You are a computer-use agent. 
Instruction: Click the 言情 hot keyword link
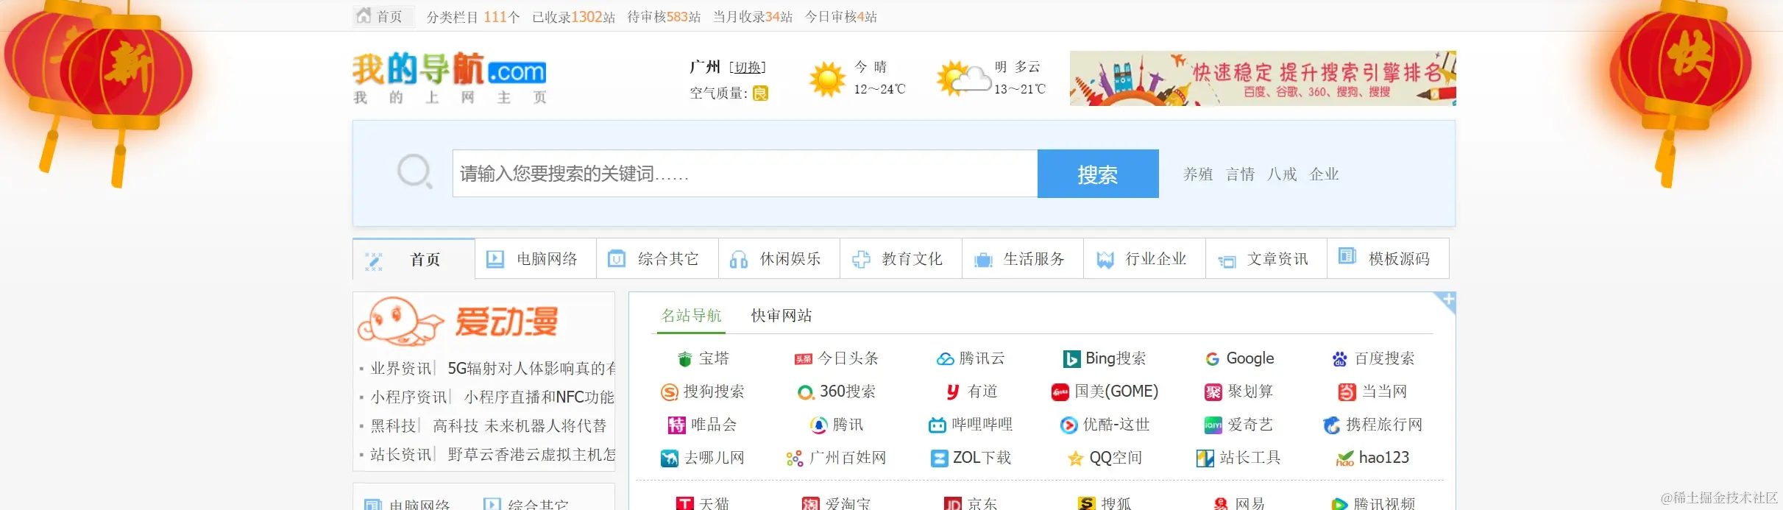[1240, 174]
